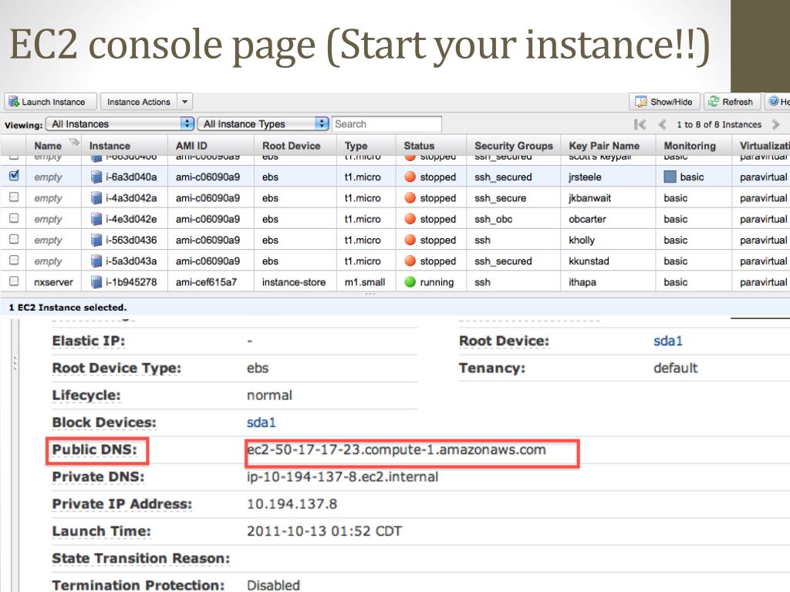Viewport: 790px width, 592px height.
Task: Click 1 to 8 of 8 Instances text
Action: coord(719,124)
